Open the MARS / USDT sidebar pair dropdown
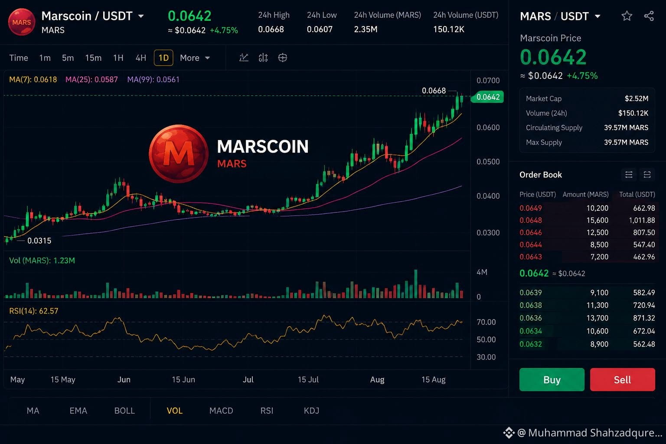This screenshot has height=444, width=666. pyautogui.click(x=597, y=16)
